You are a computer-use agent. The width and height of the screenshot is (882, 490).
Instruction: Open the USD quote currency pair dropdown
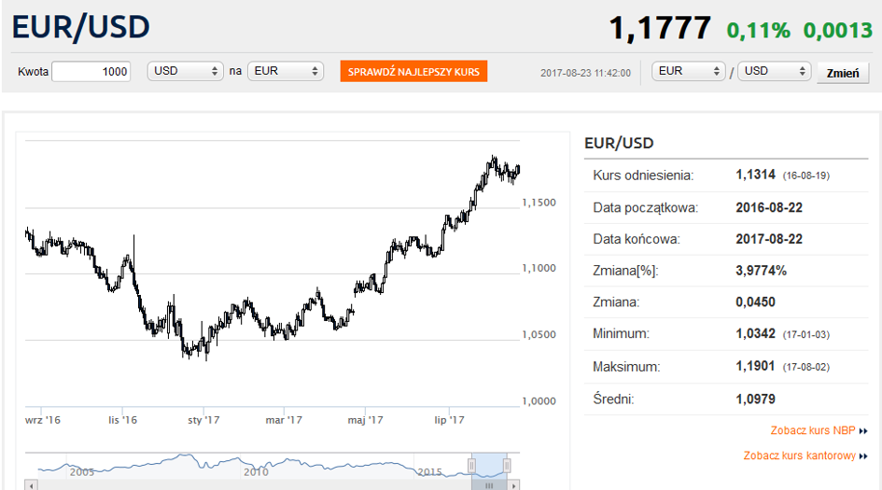point(774,72)
